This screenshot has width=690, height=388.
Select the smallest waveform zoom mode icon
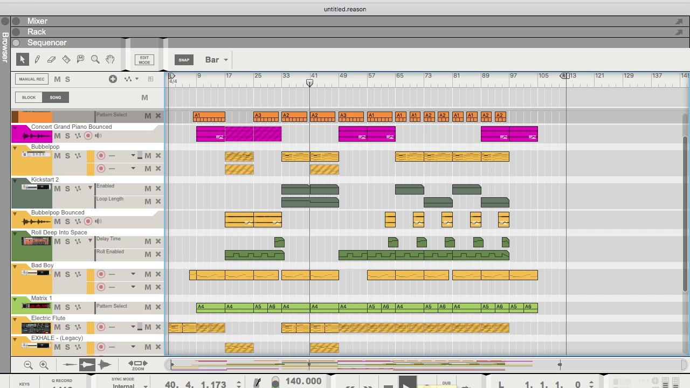(70, 365)
